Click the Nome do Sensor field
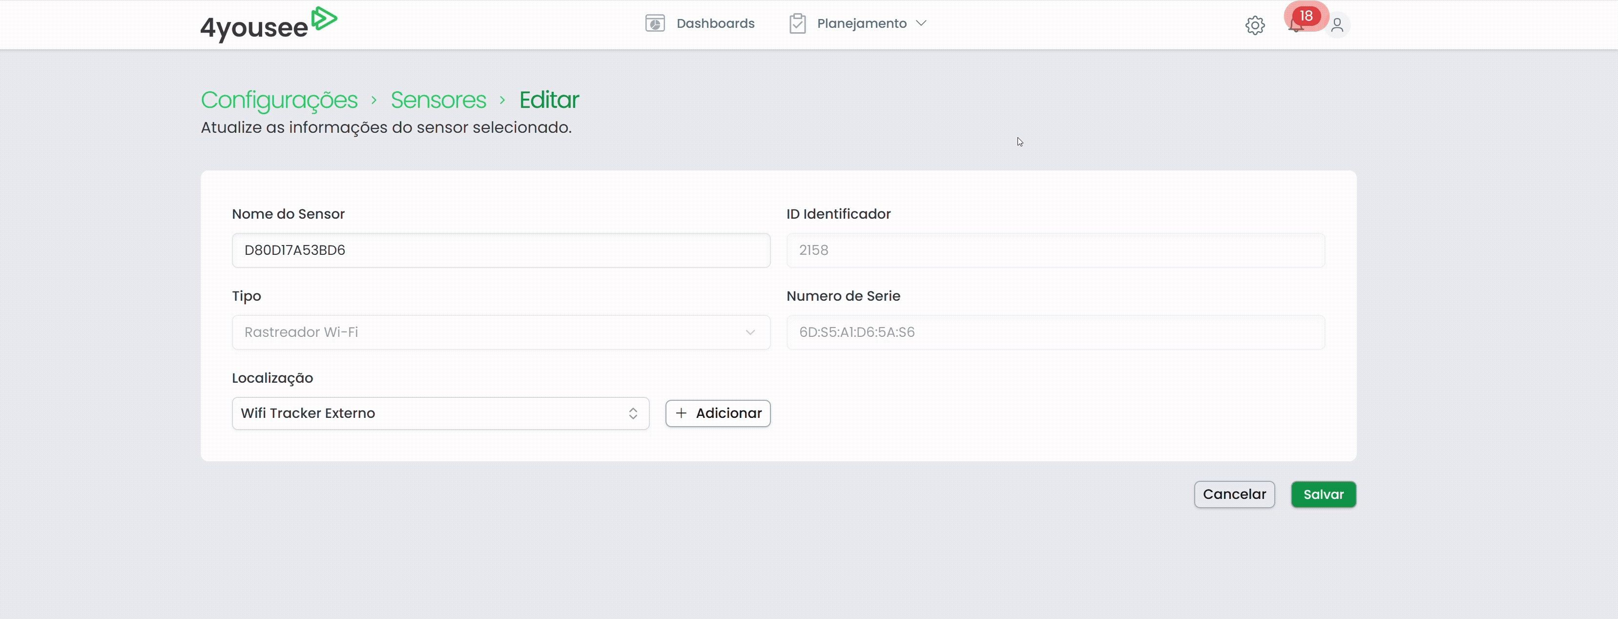 [x=500, y=250]
